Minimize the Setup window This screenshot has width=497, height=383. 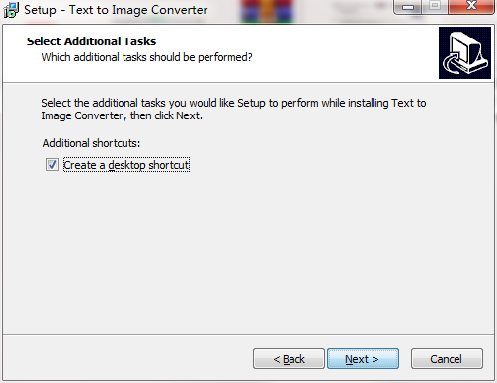[x=408, y=7]
